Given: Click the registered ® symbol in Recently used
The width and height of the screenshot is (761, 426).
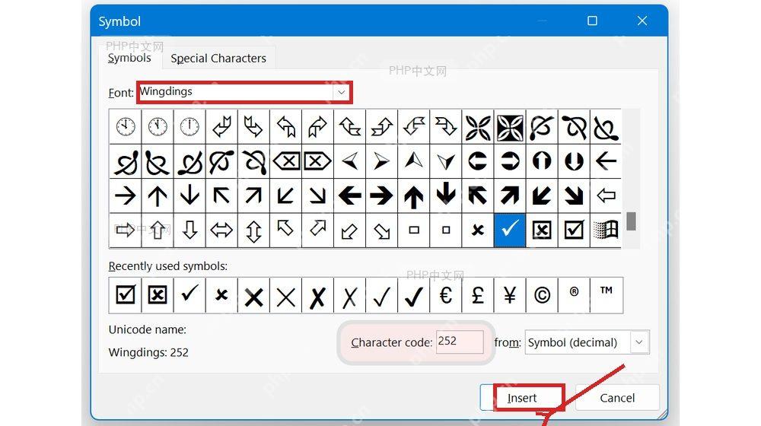Looking at the screenshot, I should click(574, 295).
